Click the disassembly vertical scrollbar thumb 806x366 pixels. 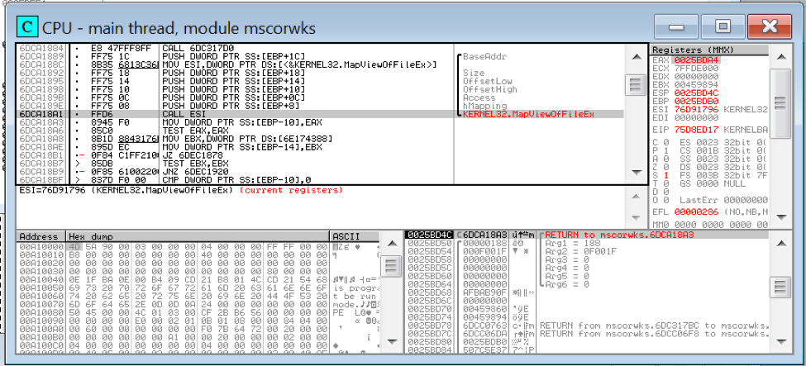[x=635, y=85]
